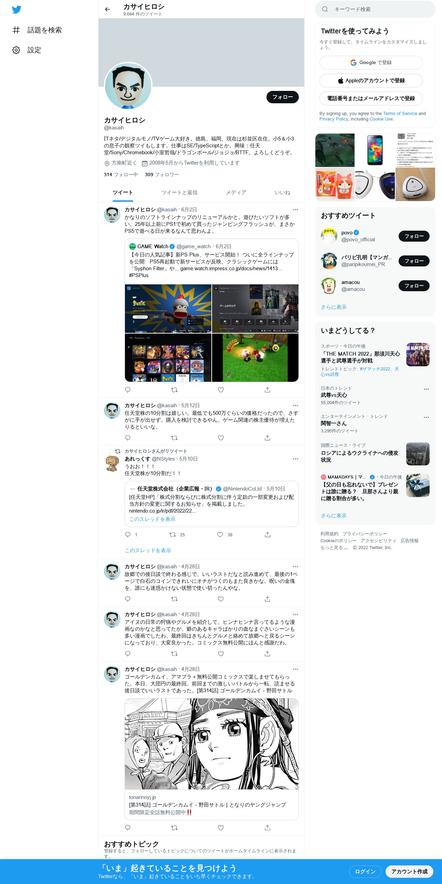Viewport: 442px width, 884px height.
Task: Retweet the ゴールデンカムイ link card tweet
Action: coord(174,828)
